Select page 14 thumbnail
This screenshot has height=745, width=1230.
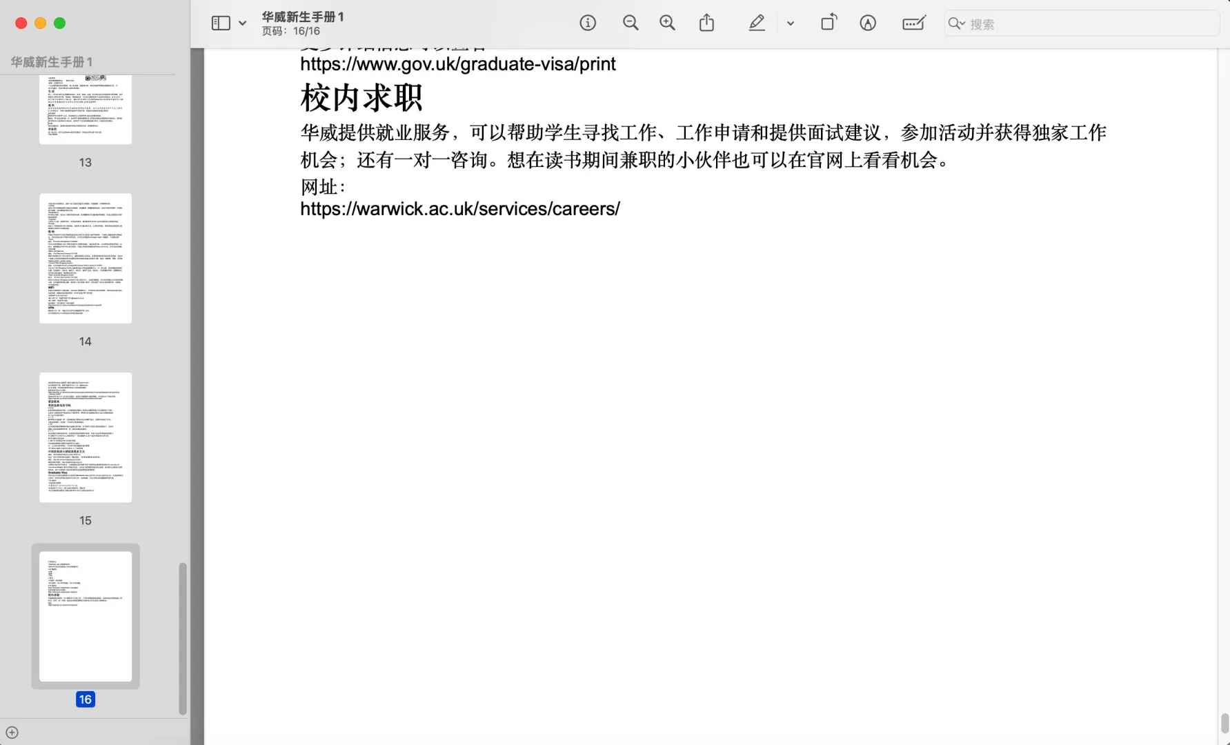coord(86,258)
